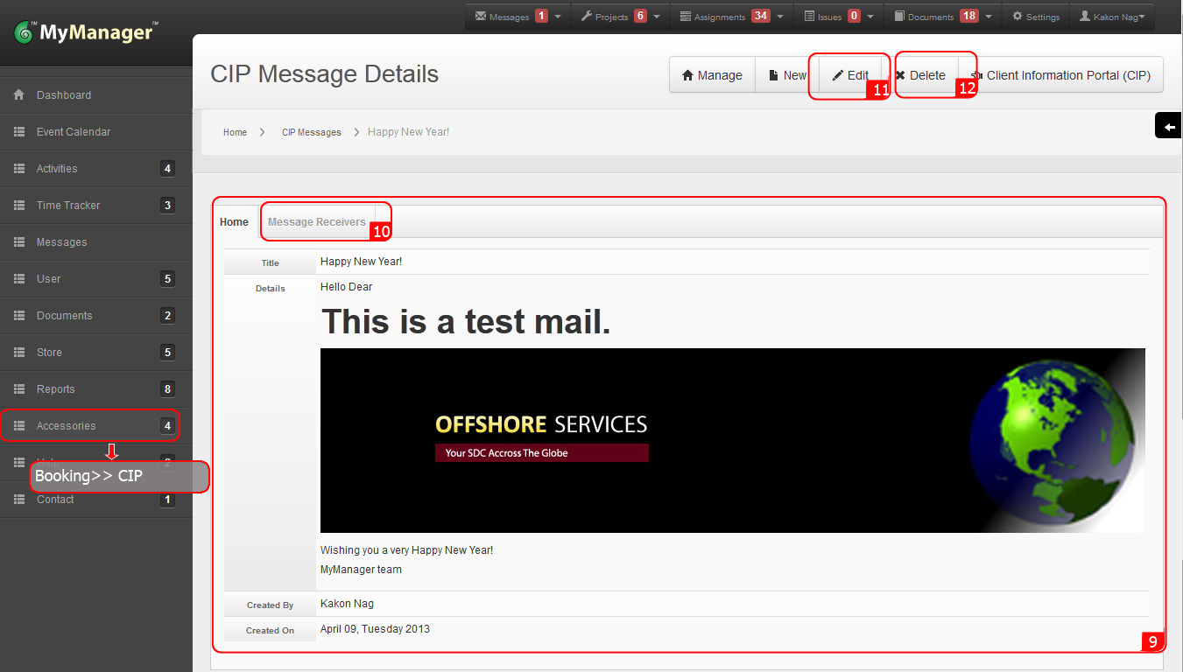Click the Issues icon in top bar
The height and width of the screenshot is (672, 1183).
pyautogui.click(x=809, y=17)
